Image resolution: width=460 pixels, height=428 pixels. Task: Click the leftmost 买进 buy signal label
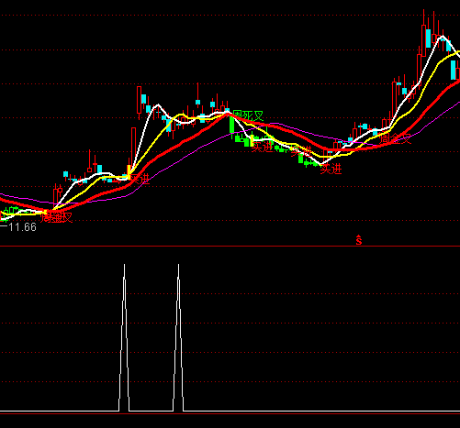coord(139,179)
